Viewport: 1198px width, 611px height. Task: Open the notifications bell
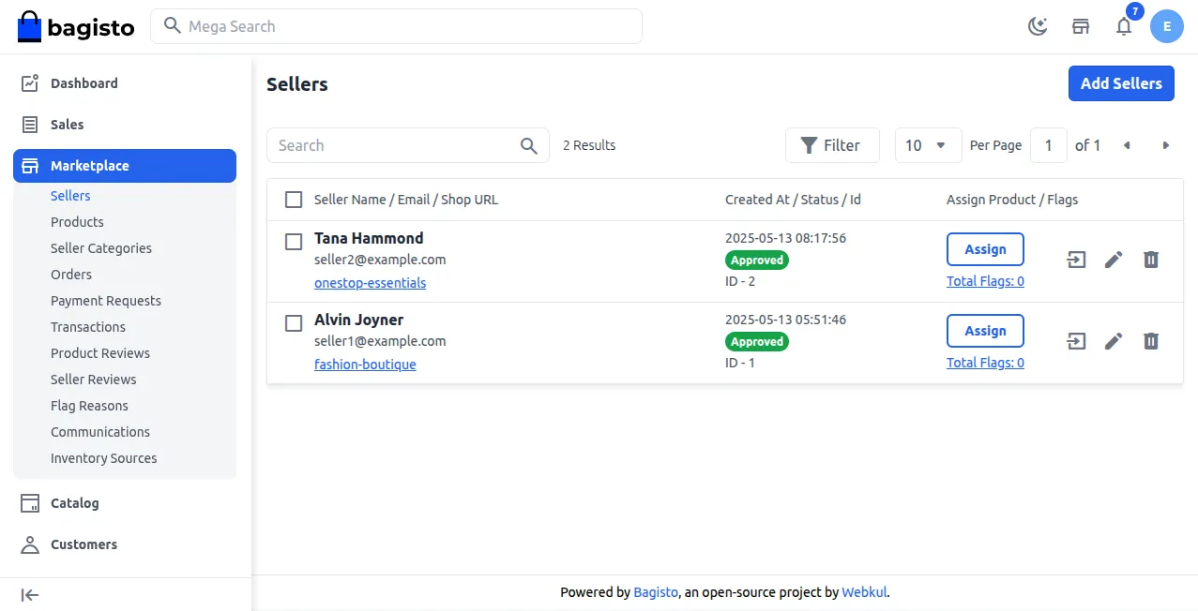[1124, 26]
